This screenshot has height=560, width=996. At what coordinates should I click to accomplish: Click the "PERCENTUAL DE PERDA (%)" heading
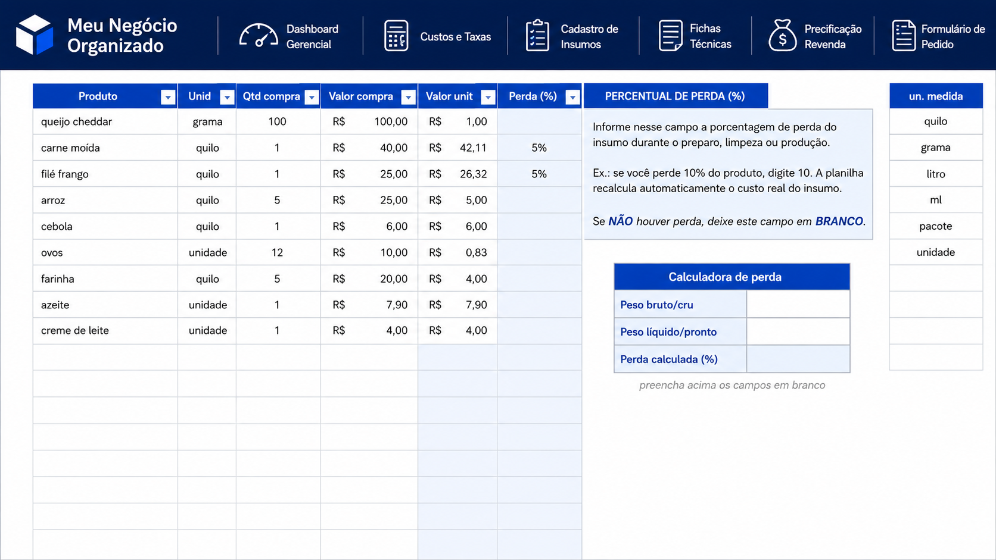[x=676, y=96]
